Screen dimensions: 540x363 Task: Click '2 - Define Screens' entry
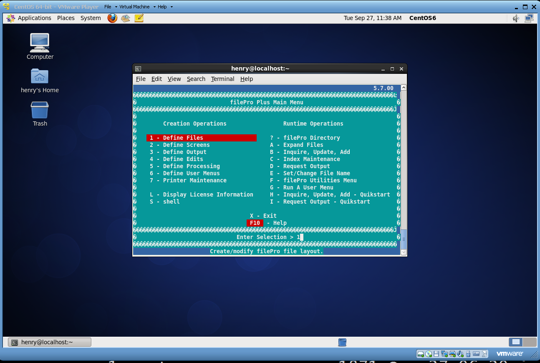point(180,145)
